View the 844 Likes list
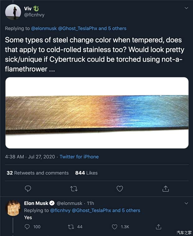The image size is (193, 236). (86, 173)
